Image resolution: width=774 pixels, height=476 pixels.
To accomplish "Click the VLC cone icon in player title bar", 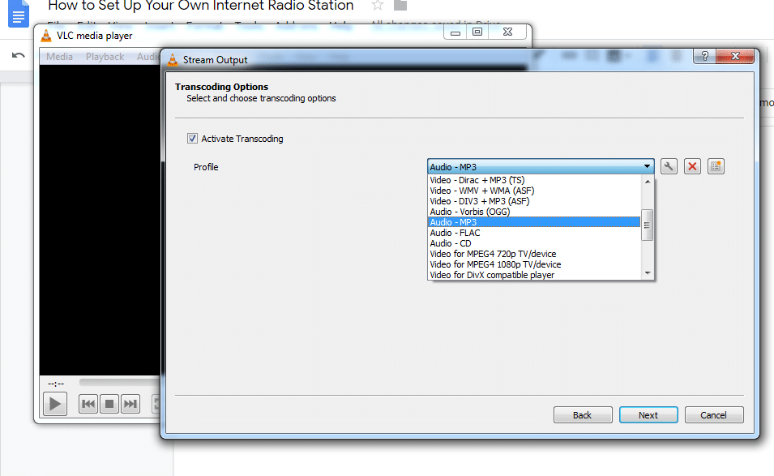I will [x=46, y=36].
